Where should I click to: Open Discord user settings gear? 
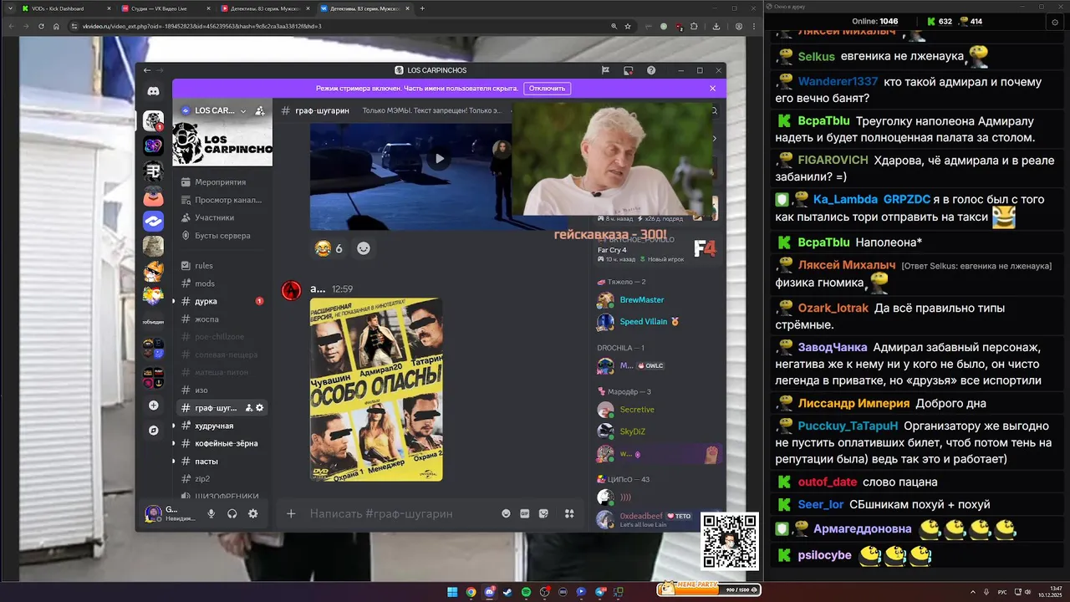pos(253,513)
